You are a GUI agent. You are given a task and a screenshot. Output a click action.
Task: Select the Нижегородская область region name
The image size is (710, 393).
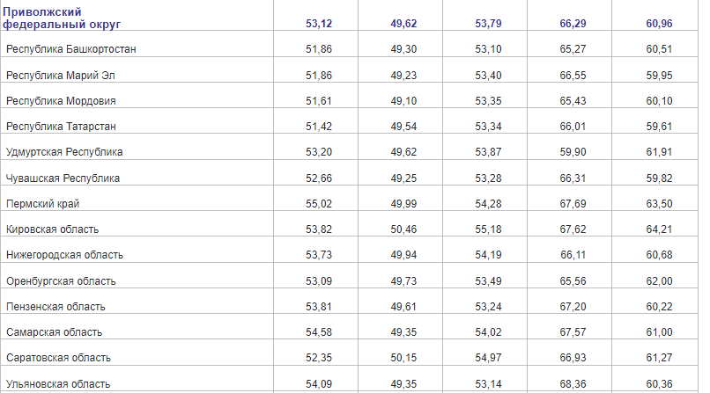pyautogui.click(x=64, y=255)
